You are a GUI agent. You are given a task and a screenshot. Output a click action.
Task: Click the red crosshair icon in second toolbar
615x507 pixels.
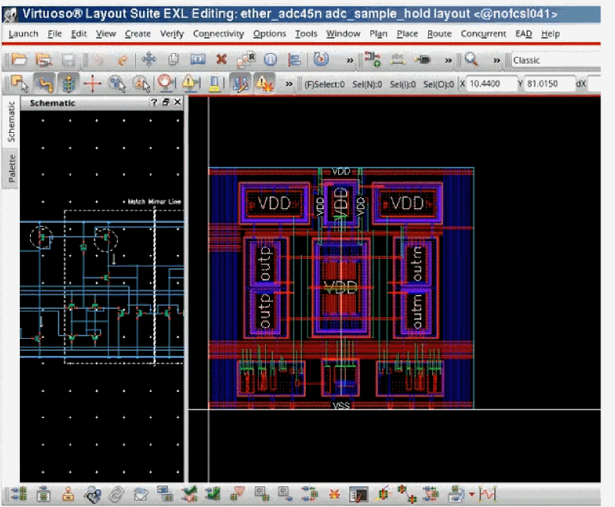pos(93,83)
